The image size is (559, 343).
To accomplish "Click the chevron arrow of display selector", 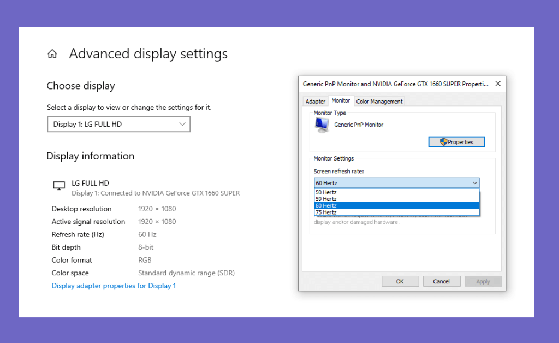I will [182, 124].
